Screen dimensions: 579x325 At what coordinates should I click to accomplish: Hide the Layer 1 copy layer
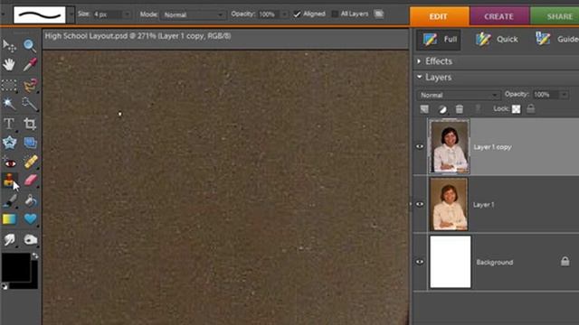tap(420, 146)
